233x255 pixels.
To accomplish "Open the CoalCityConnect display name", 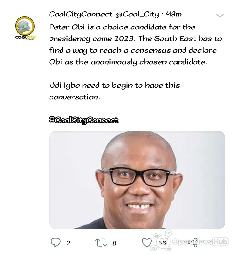I will tap(81, 15).
